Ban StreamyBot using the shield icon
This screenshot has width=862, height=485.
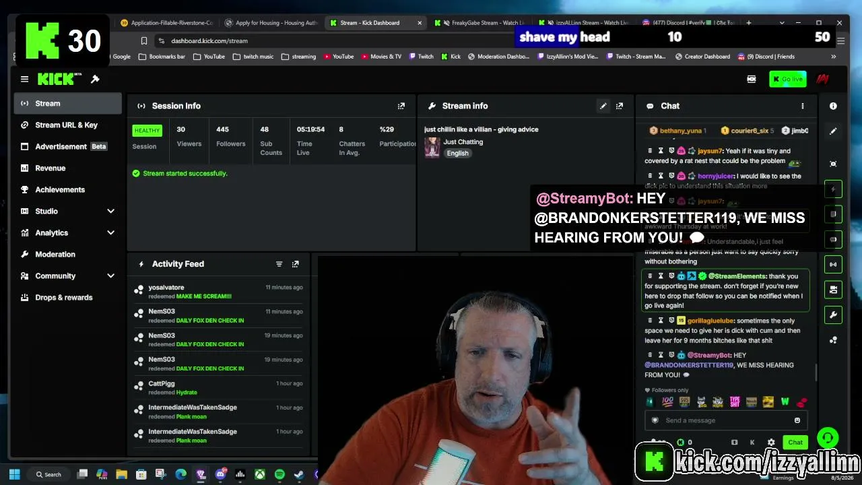pos(671,355)
